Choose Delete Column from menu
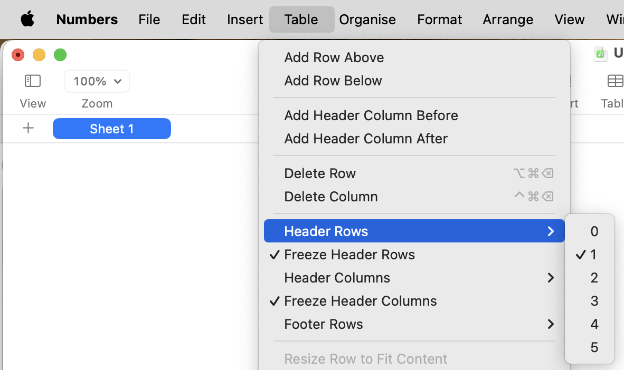 (x=331, y=197)
